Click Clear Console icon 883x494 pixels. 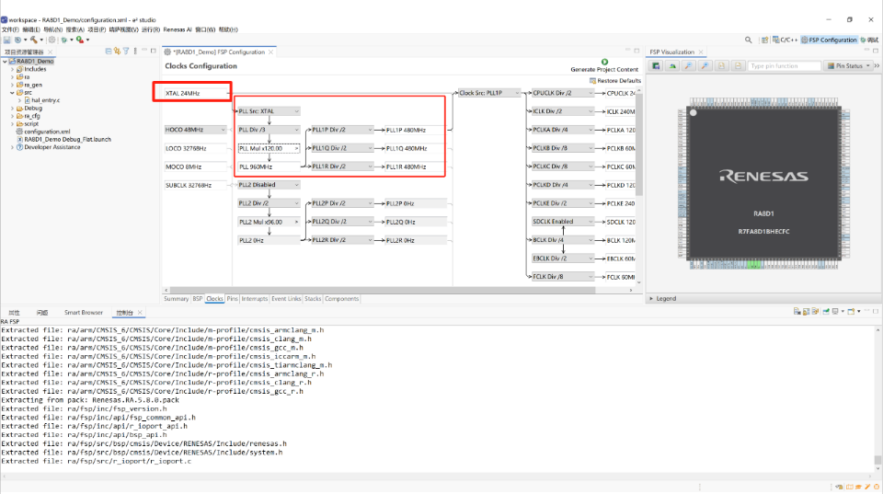797,312
